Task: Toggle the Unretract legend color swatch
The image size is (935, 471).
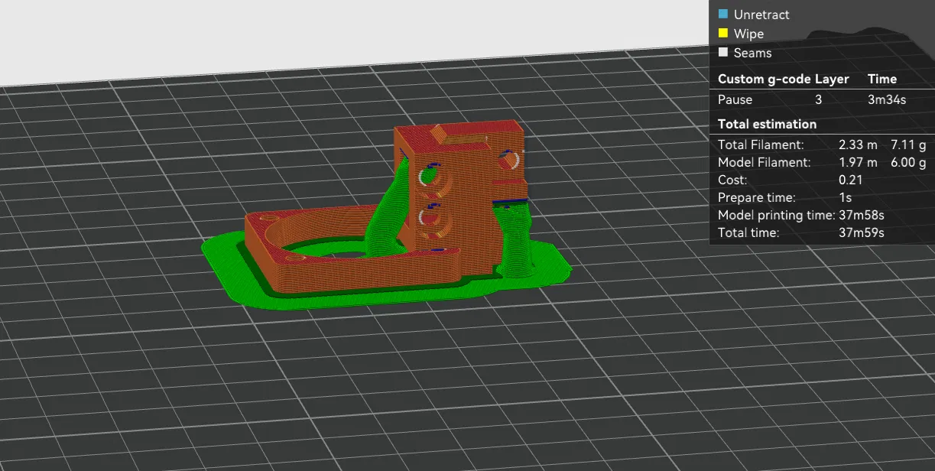Action: (x=723, y=15)
